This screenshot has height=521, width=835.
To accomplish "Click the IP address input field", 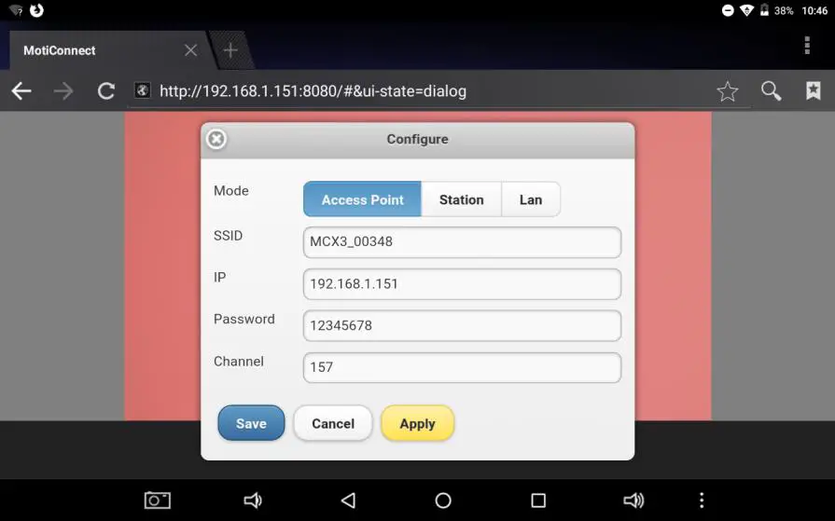I will [x=462, y=284].
